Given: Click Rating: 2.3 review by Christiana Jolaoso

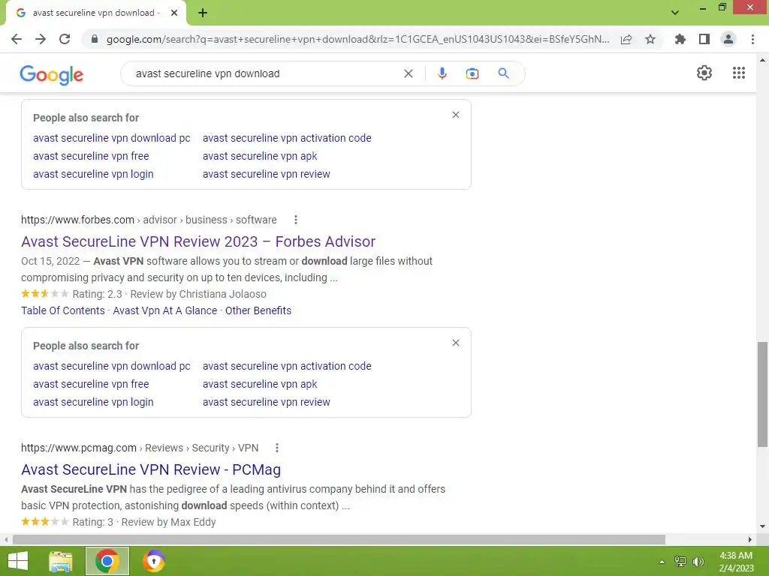Looking at the screenshot, I should tap(169, 294).
